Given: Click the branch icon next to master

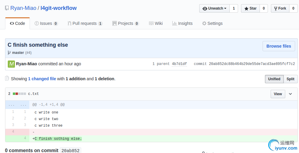Looking at the screenshot, I should 9,53.
